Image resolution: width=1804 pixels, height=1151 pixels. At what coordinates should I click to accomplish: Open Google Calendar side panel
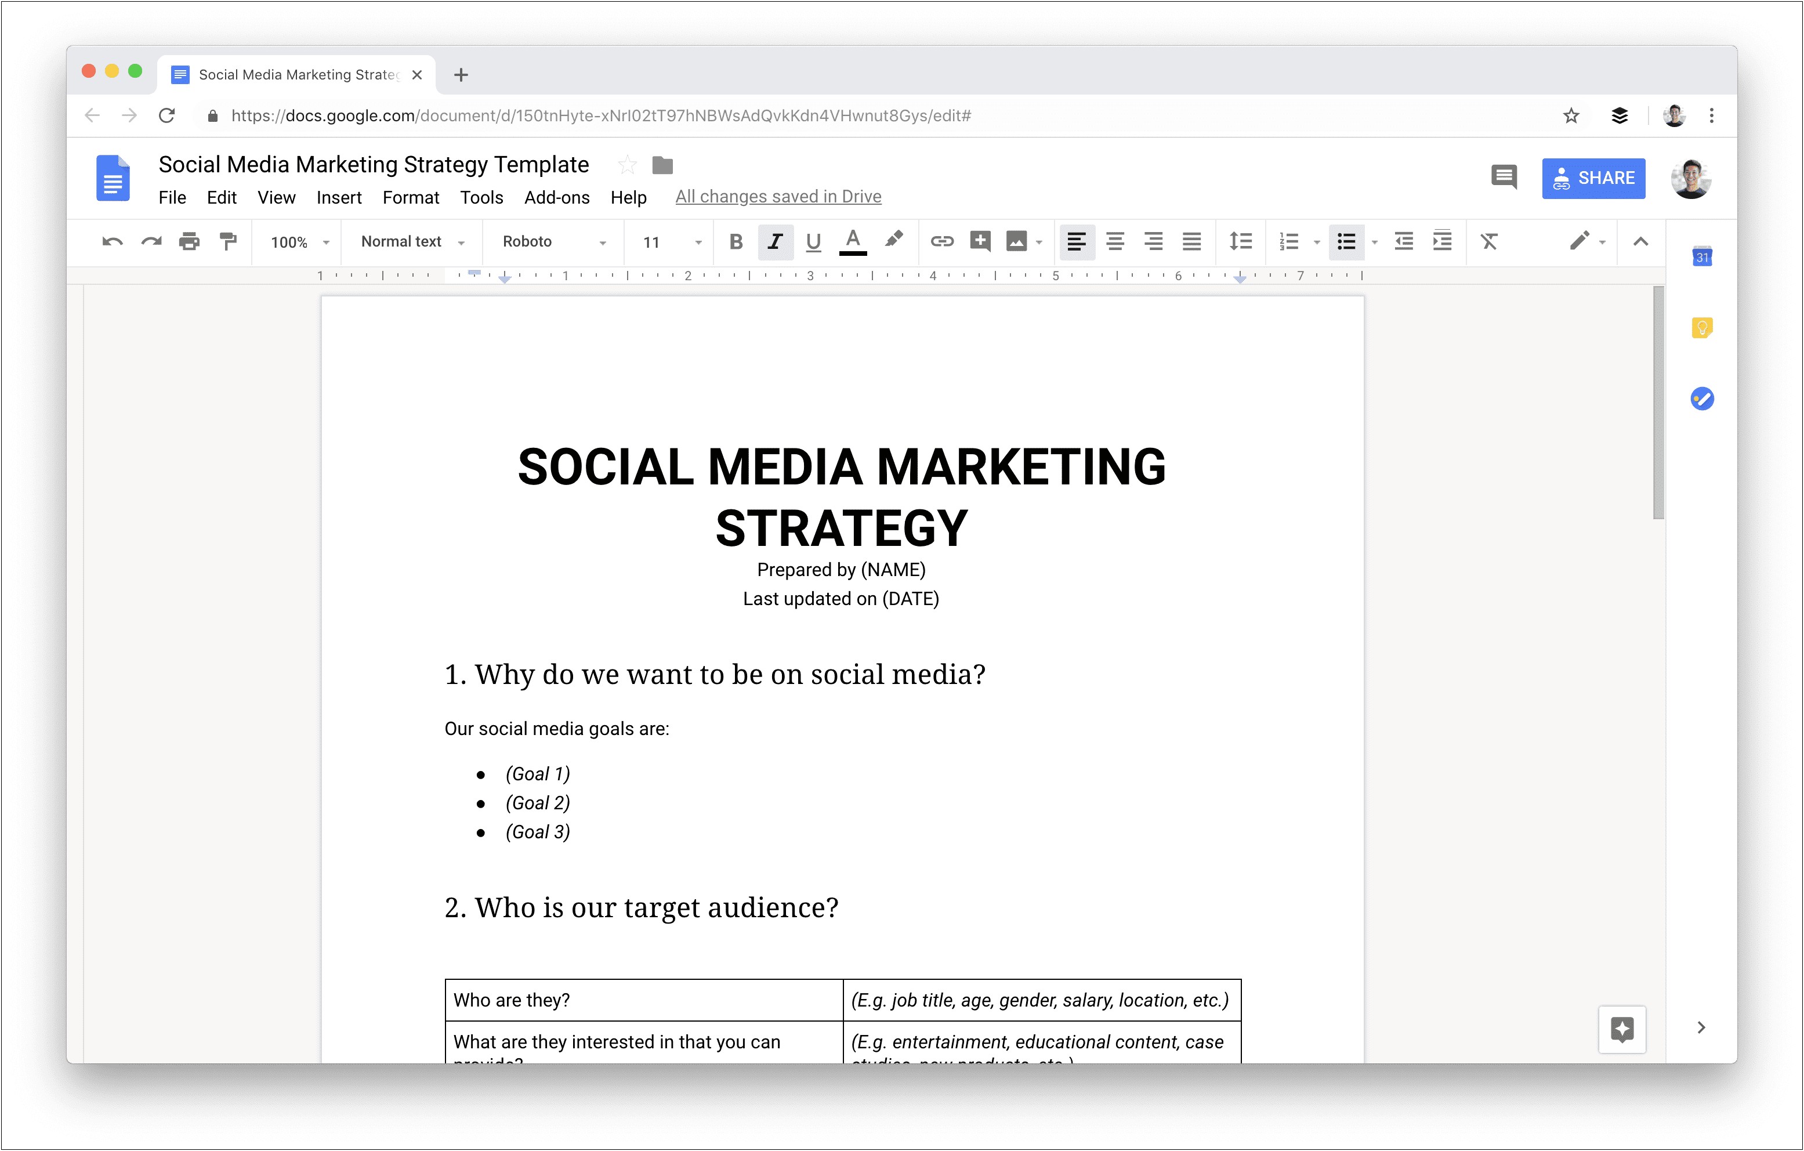1702,256
